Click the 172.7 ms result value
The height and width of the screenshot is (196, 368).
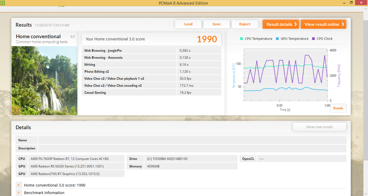click(186, 86)
